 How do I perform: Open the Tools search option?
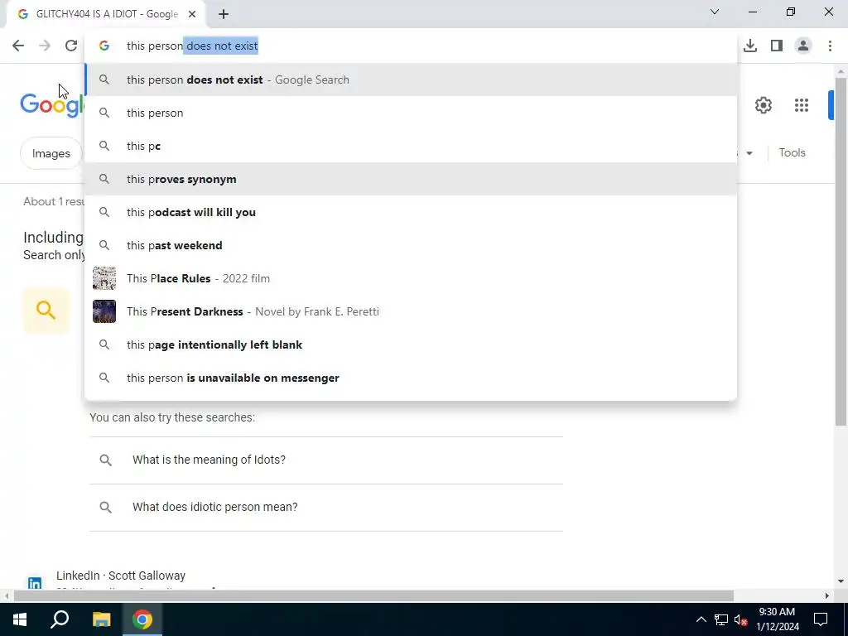(x=792, y=152)
